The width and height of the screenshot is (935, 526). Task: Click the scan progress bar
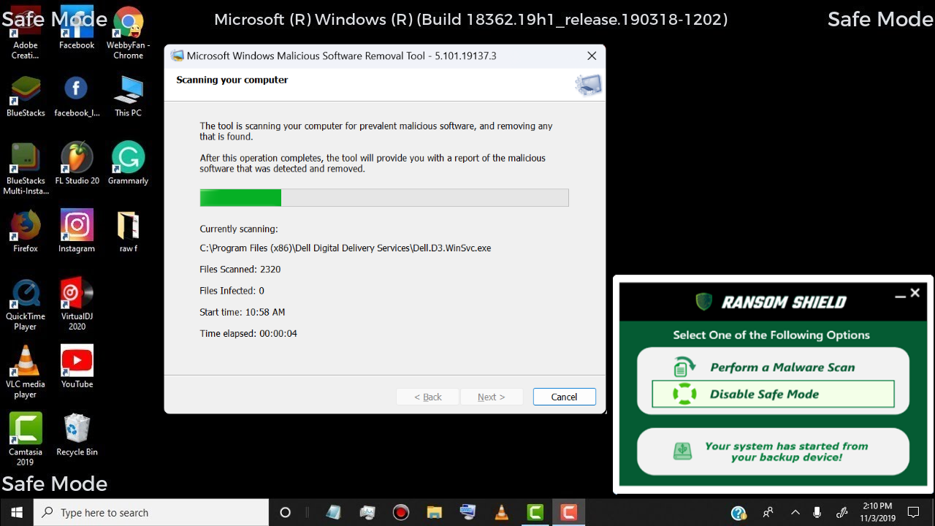coord(383,197)
